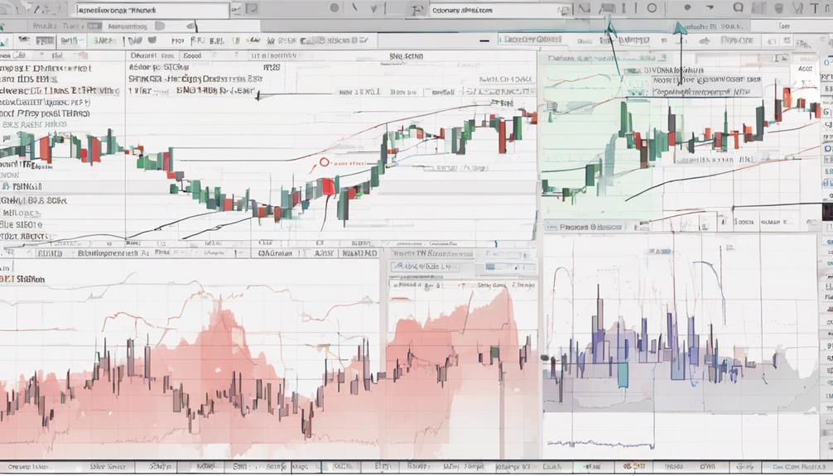Click the black dash icon in the second toolbar row
Viewport: 833px width, 476px height.
pos(484,41)
